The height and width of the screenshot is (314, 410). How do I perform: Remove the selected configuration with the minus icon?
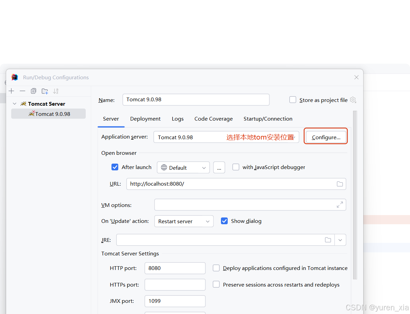tap(22, 91)
